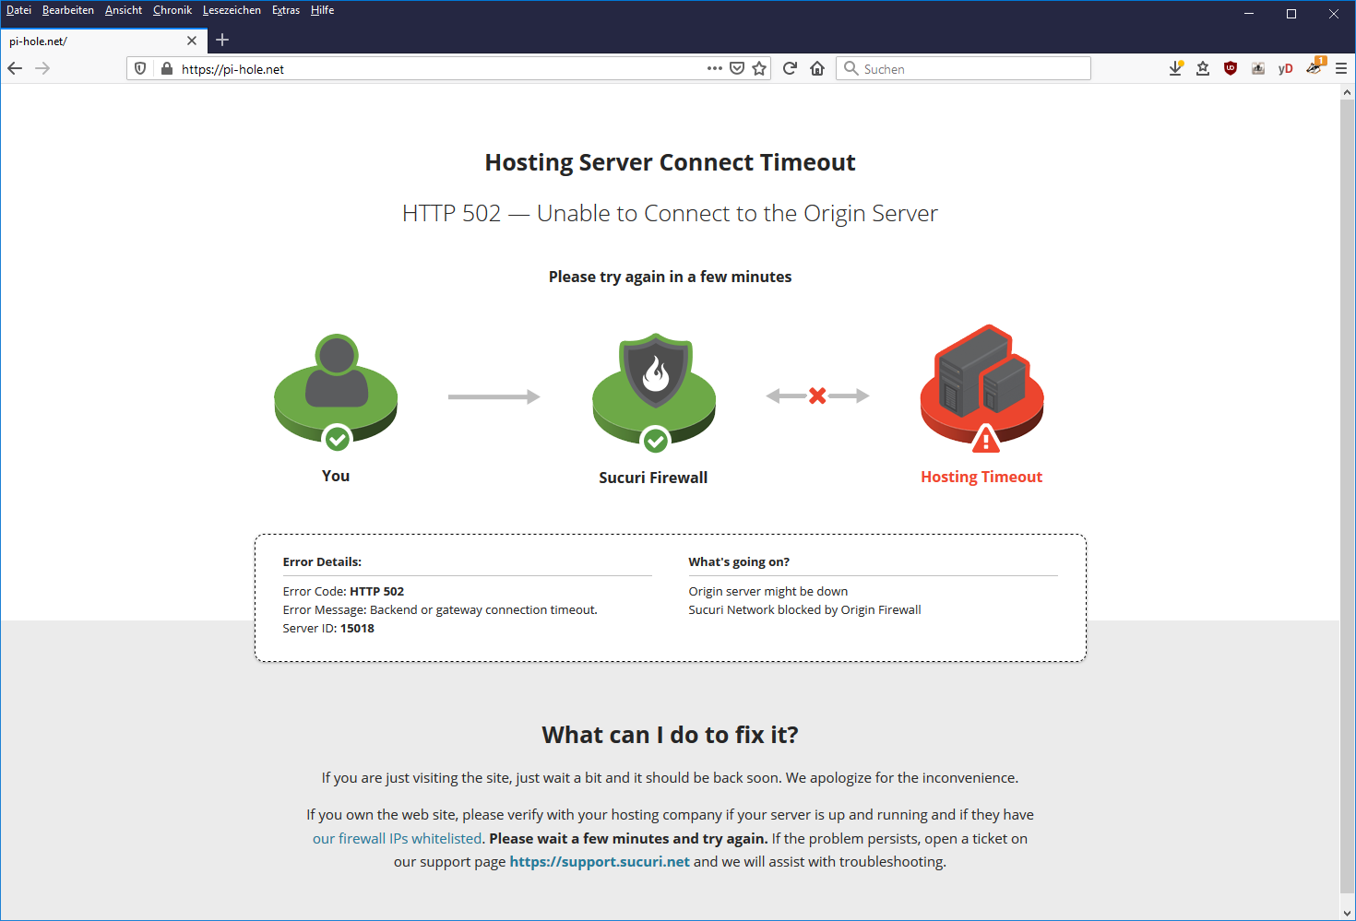Follow the 'our firewall IPs whitelisted' link

coord(397,838)
